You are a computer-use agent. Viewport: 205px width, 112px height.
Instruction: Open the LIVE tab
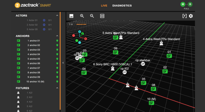104,6
